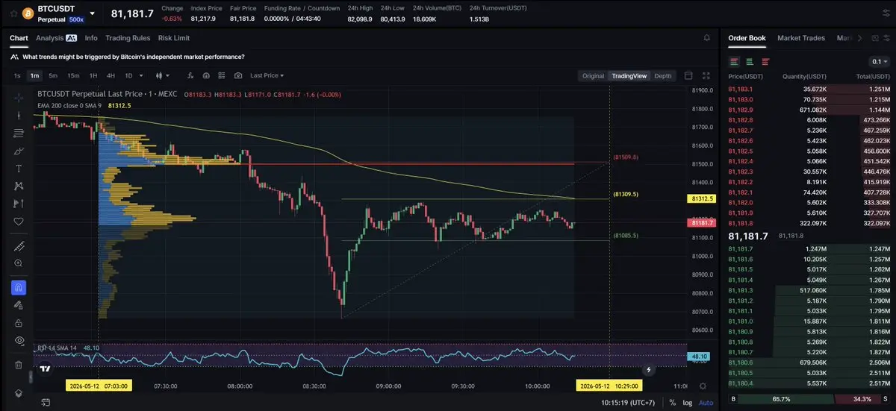Toggle Auto scale on price axis
This screenshot has width=896, height=411.
click(x=706, y=403)
